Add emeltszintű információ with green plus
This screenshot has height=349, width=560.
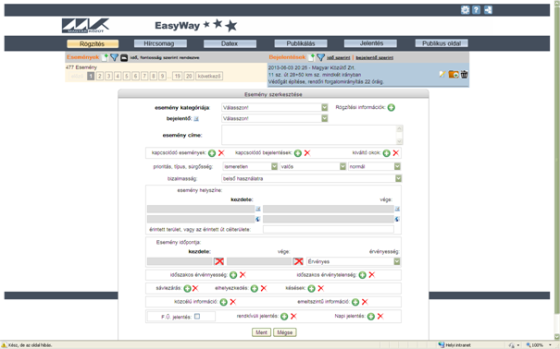(x=355, y=302)
